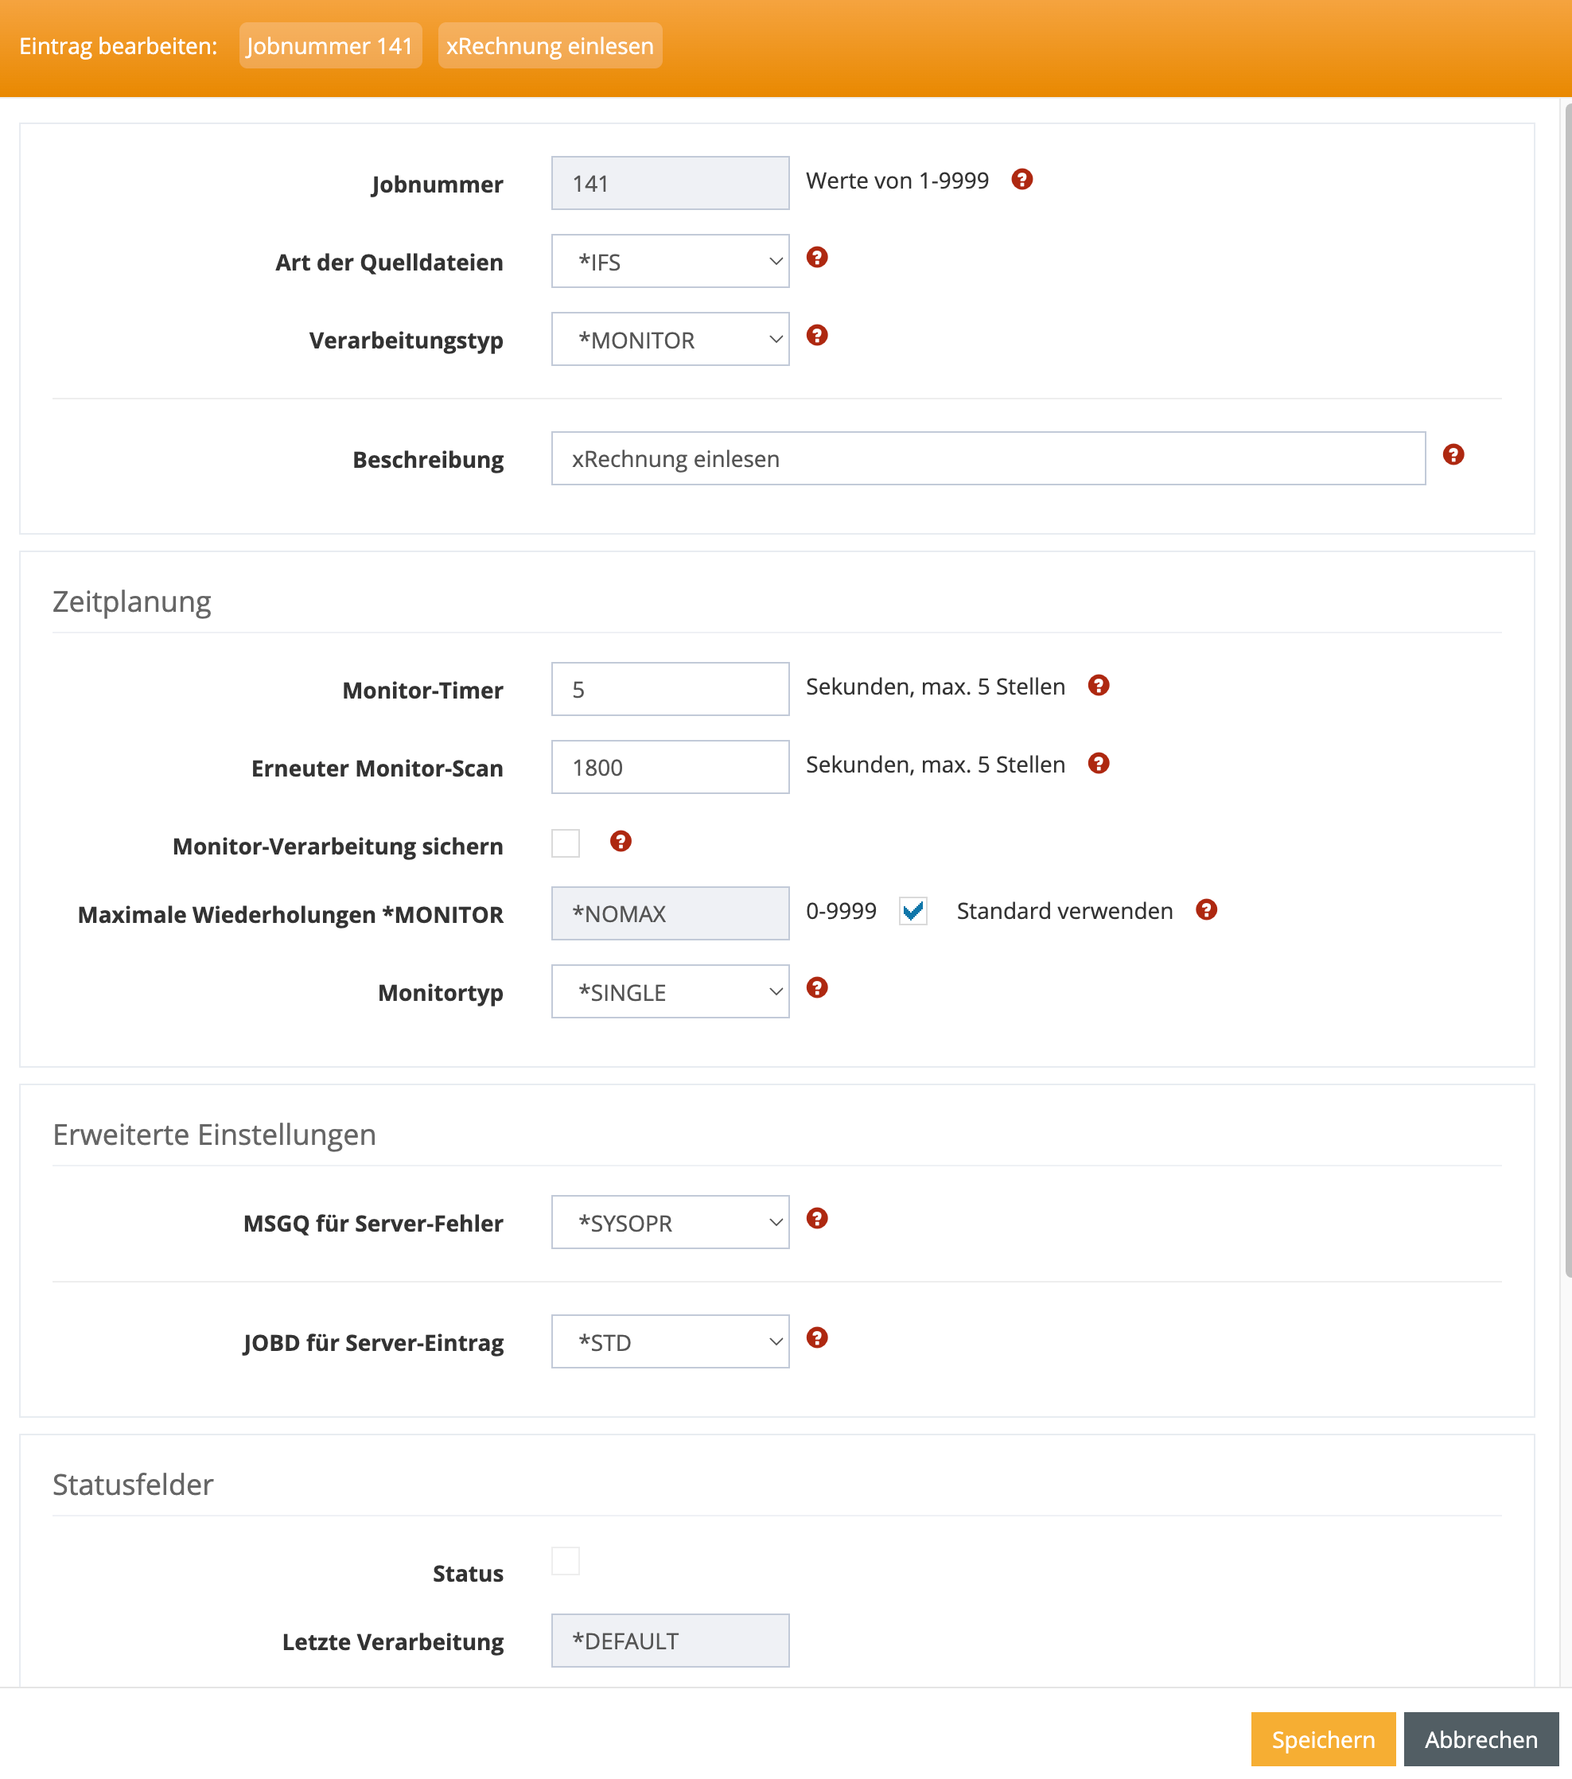Click the Monitor-Timer help question mark

pyautogui.click(x=1099, y=686)
